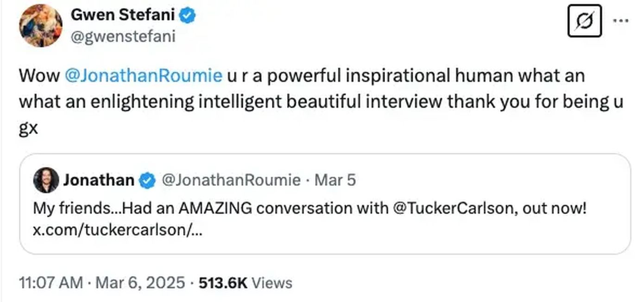The height and width of the screenshot is (302, 644).
Task: Open the 513.6K Views analytics
Action: (x=245, y=283)
